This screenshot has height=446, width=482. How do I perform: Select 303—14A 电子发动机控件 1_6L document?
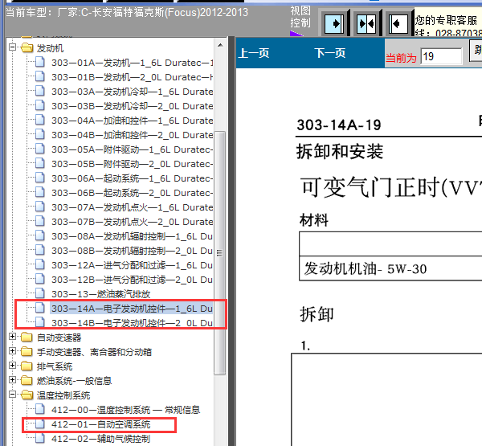click(x=133, y=309)
